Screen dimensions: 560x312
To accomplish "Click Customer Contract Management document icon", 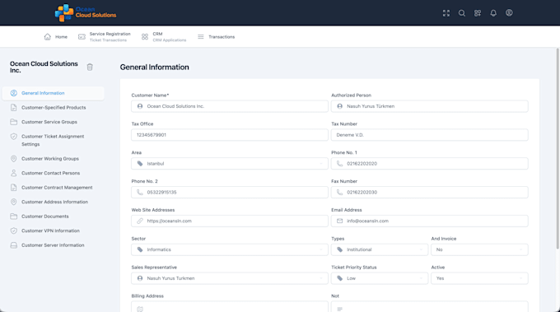I will point(13,188).
